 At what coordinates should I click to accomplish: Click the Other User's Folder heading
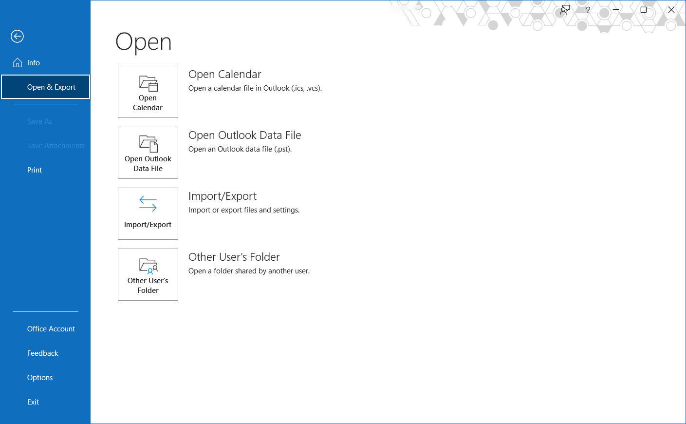pos(234,257)
